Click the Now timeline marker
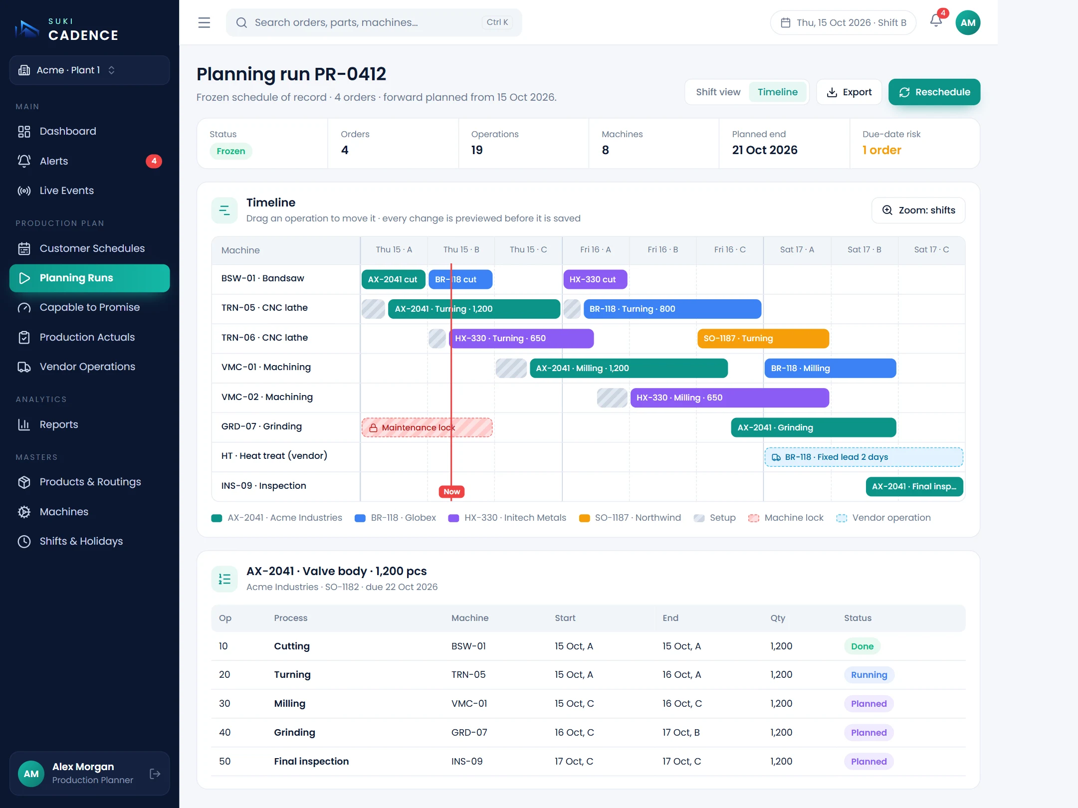The image size is (1078, 808). 451,492
